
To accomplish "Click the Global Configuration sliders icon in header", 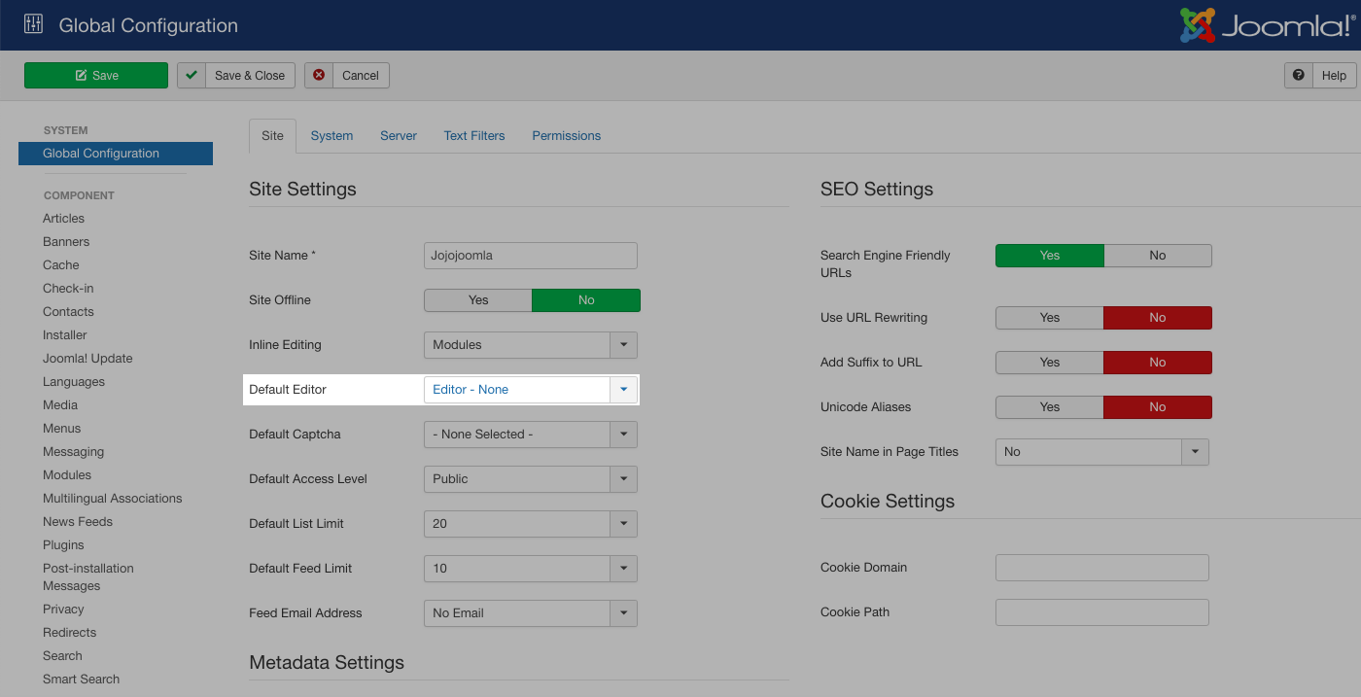I will (33, 24).
